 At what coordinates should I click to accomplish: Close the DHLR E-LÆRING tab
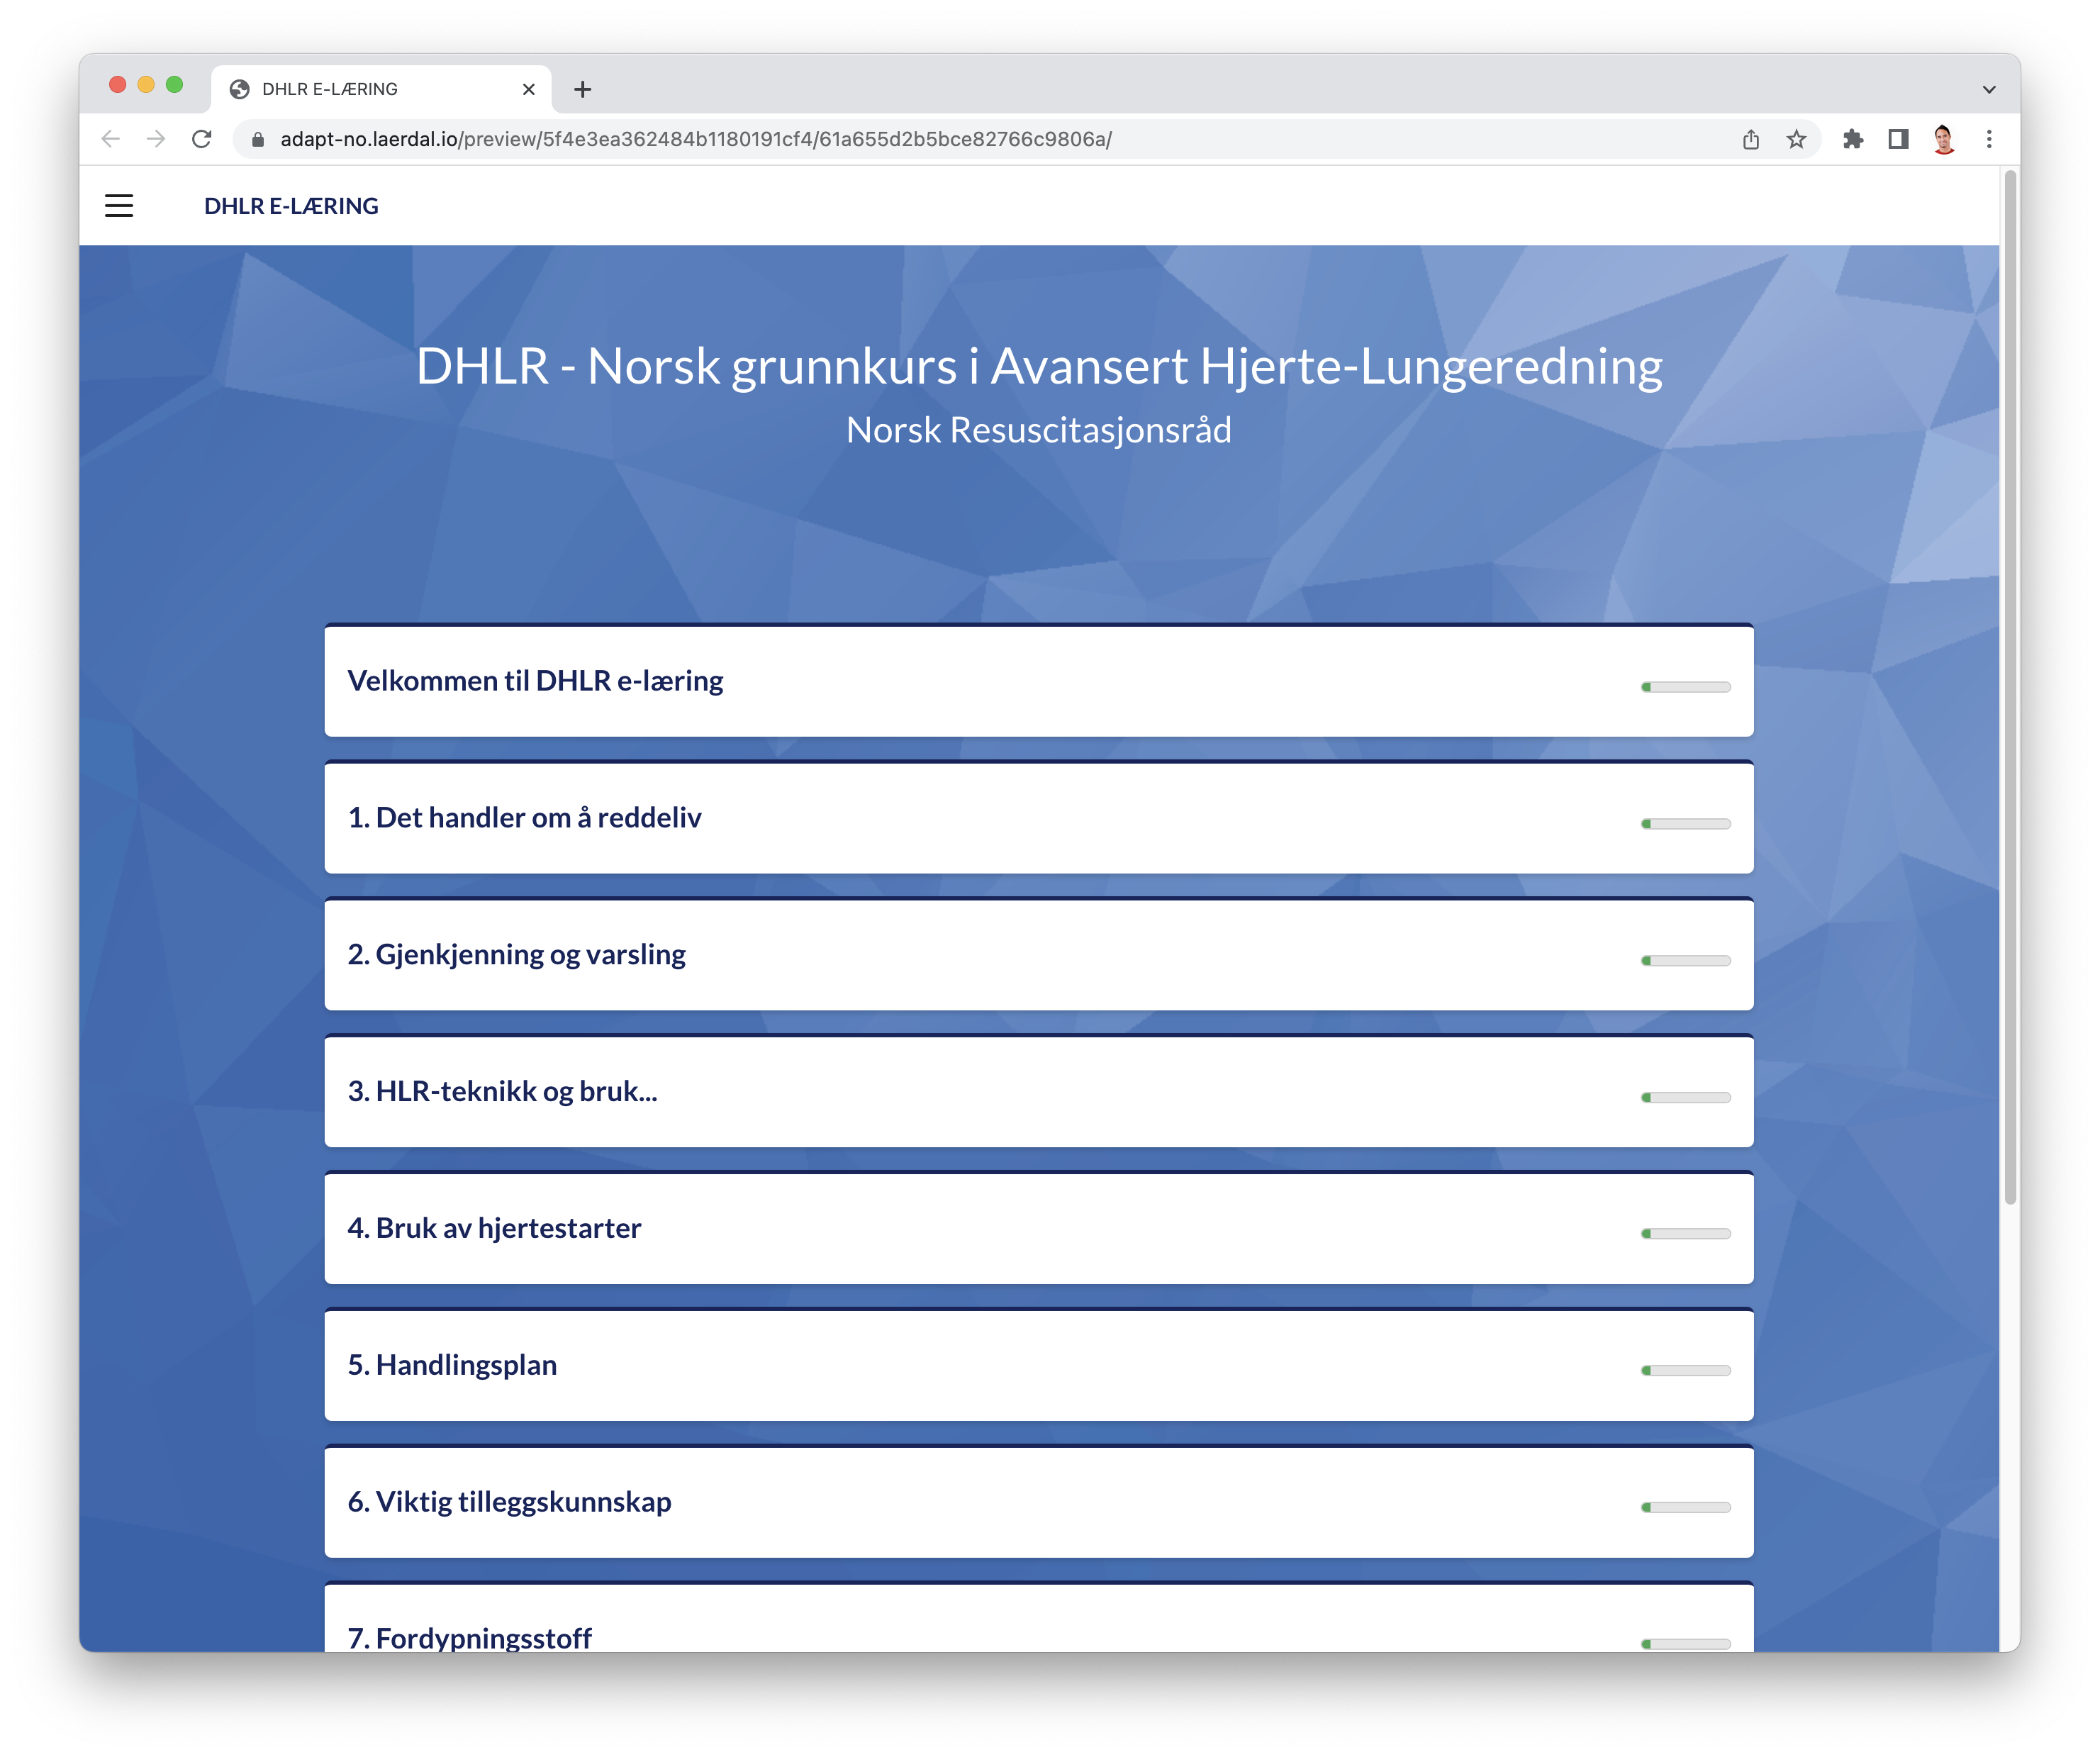click(x=529, y=89)
